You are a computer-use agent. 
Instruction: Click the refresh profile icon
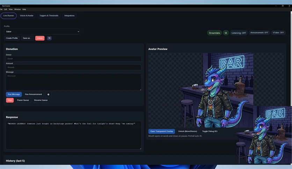[49, 38]
